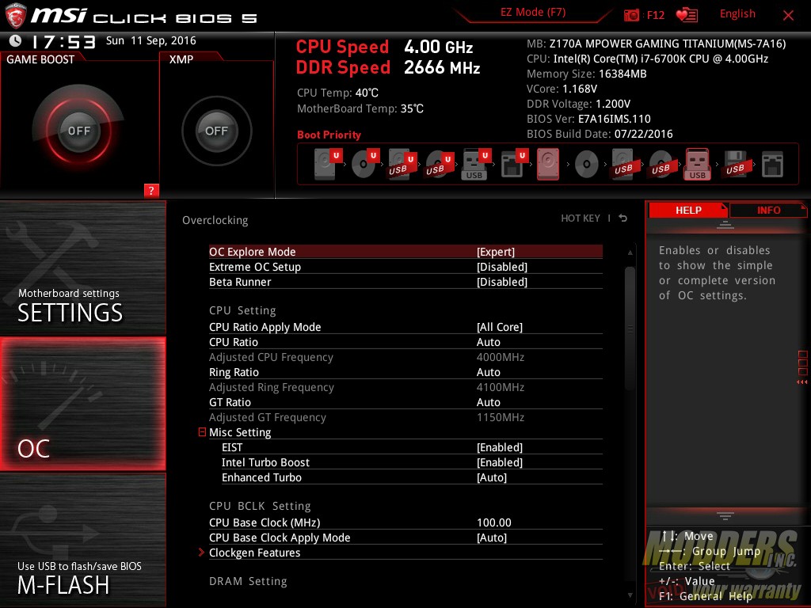Open CPU Base Clock Apply Mode option
This screenshot has height=608, width=811.
(405, 538)
